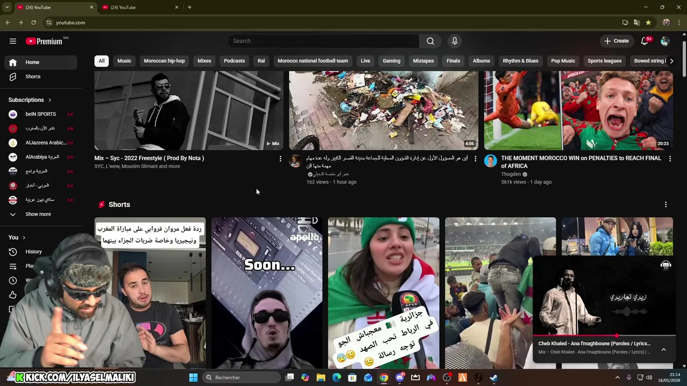Image resolution: width=687 pixels, height=386 pixels.
Task: Open the beIN SPORTS subscription
Action: 41,114
